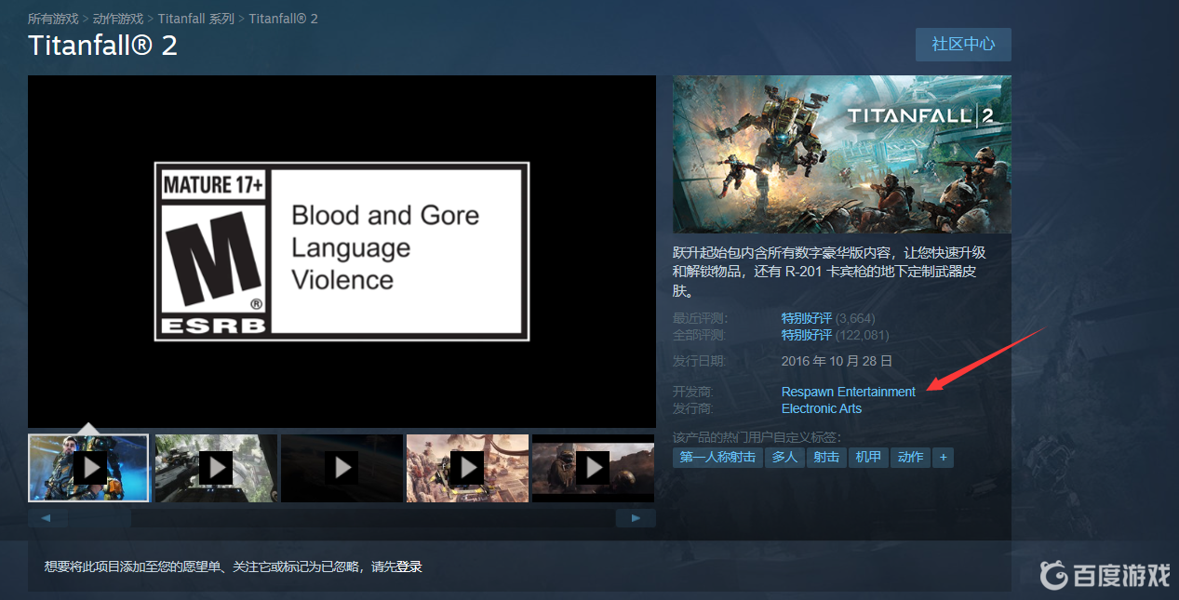Select the 多人 tag
This screenshot has width=1179, height=600.
(784, 457)
